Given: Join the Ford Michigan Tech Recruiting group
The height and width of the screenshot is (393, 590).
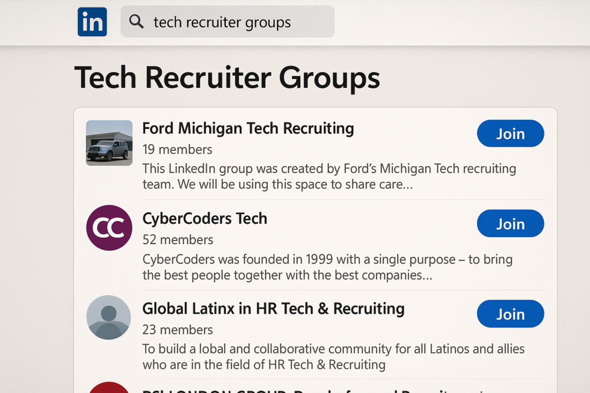Looking at the screenshot, I should [x=510, y=133].
